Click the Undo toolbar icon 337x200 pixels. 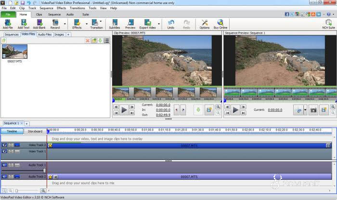tap(171, 24)
